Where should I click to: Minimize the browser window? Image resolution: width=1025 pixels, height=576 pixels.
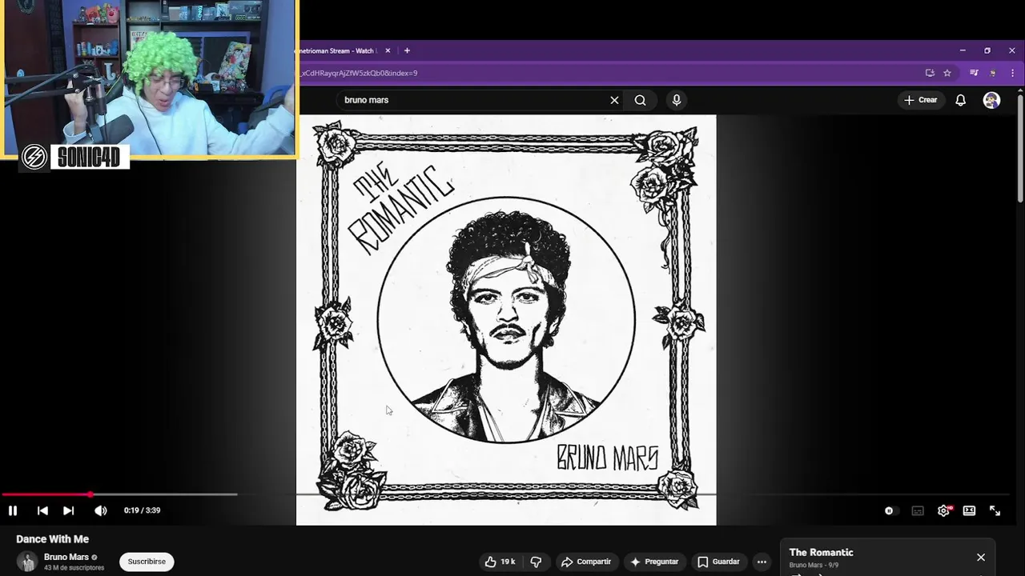click(963, 50)
